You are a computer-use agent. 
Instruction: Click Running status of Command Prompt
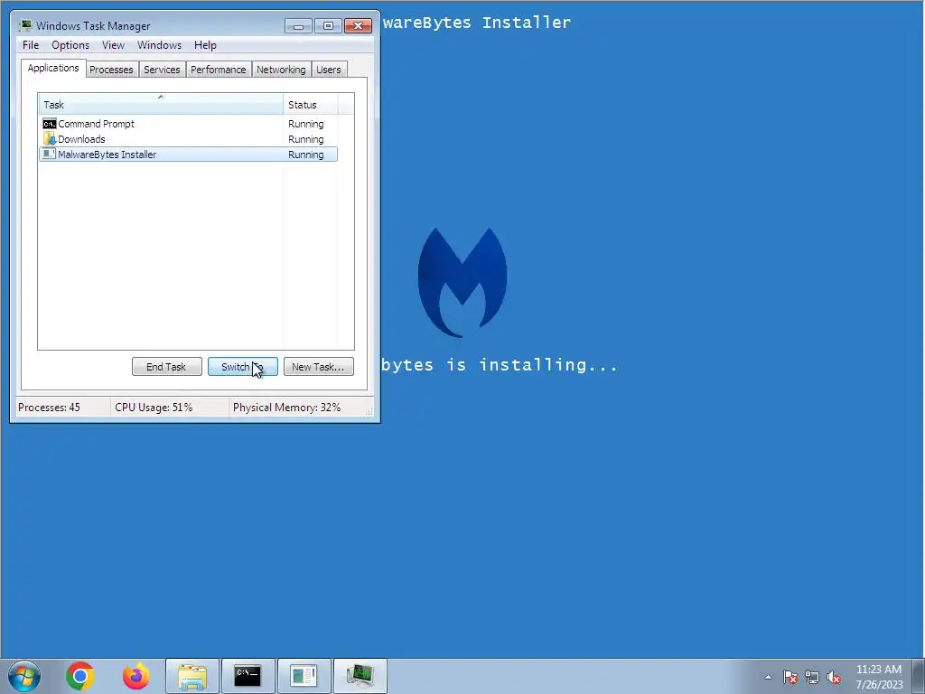pyautogui.click(x=305, y=124)
